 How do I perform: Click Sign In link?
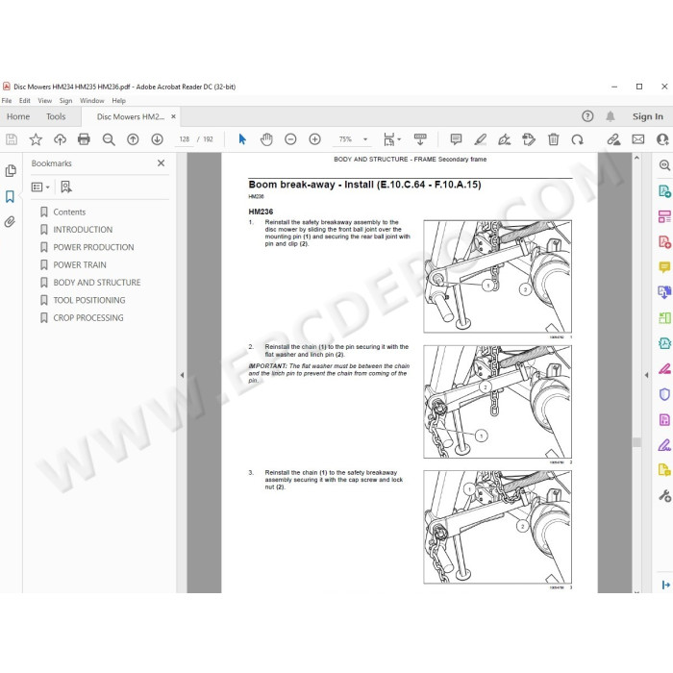(648, 116)
